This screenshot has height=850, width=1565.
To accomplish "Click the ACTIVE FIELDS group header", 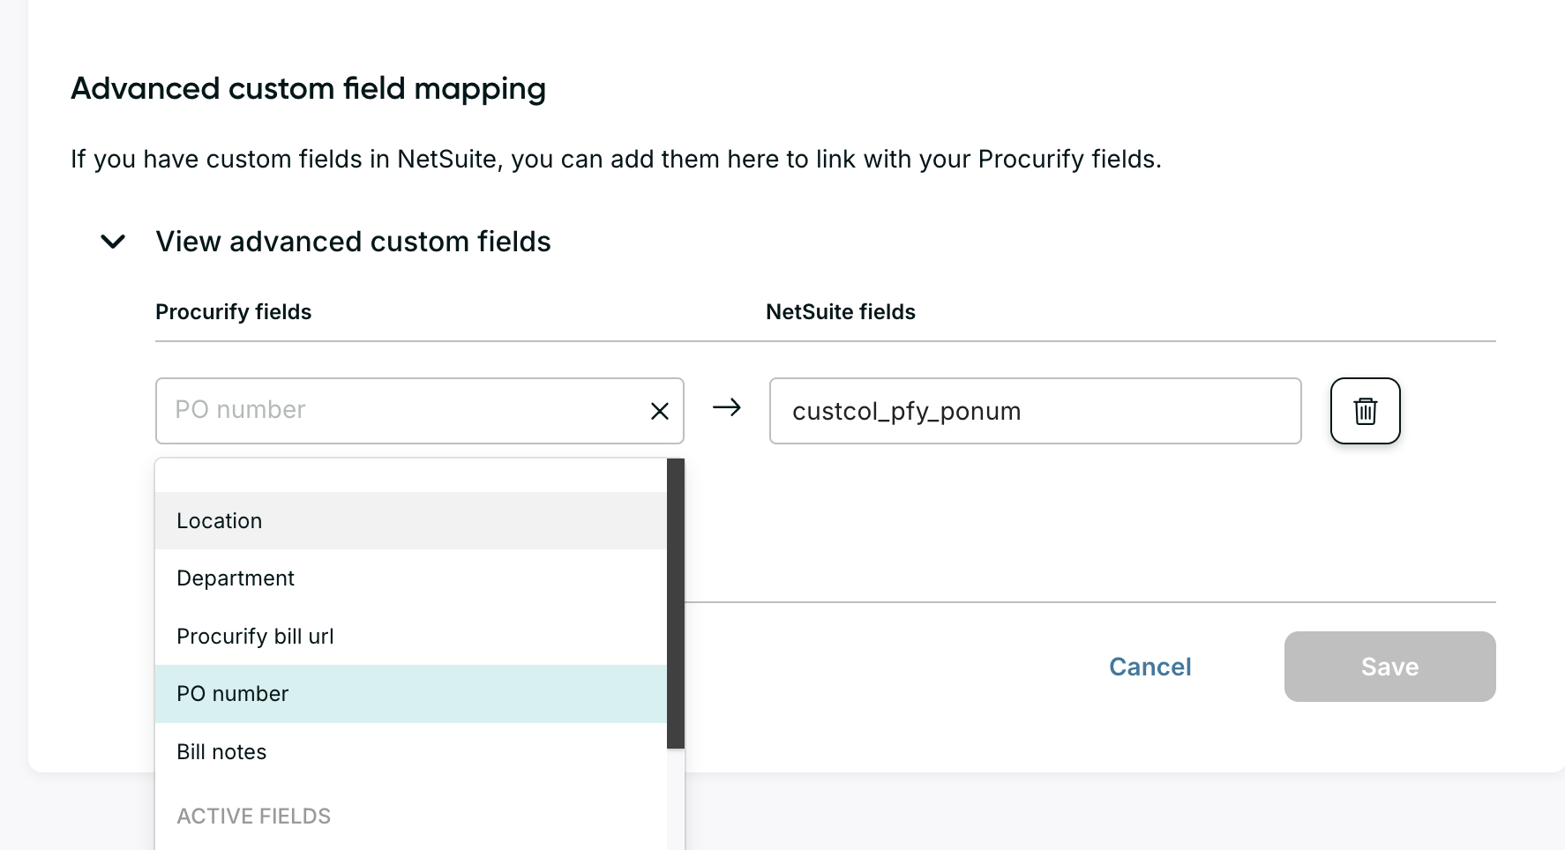I will [x=254, y=816].
